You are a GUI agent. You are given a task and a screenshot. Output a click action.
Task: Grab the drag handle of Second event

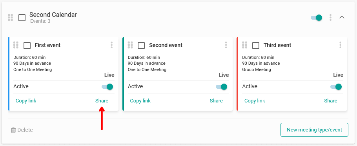tap(130, 45)
